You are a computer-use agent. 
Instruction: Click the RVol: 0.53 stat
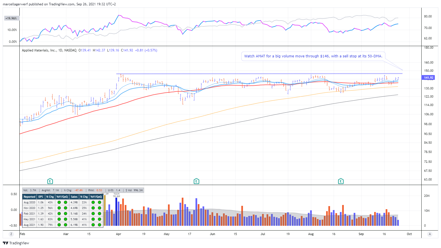coord(95,190)
